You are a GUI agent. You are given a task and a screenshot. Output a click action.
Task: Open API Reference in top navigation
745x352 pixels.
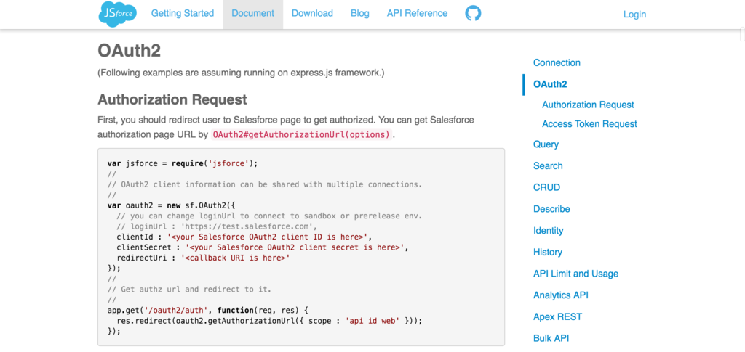(417, 13)
